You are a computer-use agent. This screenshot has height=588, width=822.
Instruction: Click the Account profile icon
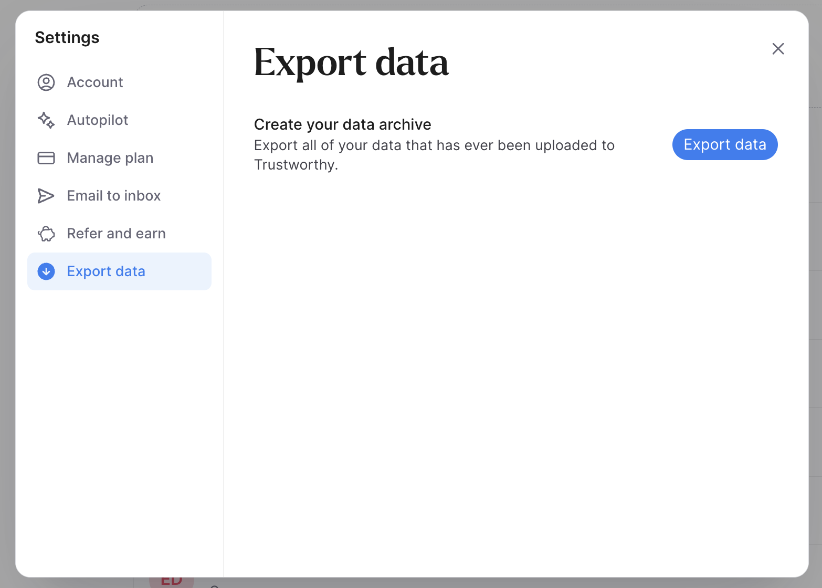46,82
